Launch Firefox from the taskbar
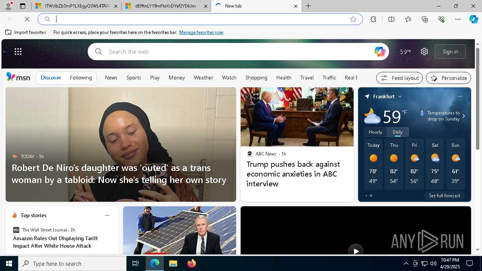Viewport: 482px width, 271px height. (x=192, y=263)
